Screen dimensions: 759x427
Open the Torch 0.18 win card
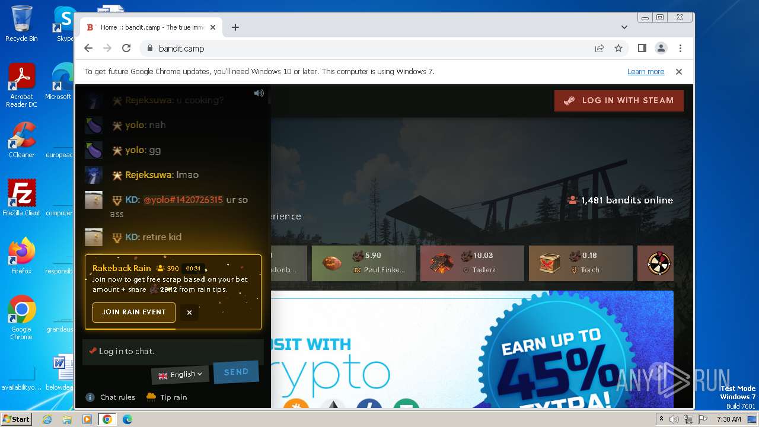pos(581,263)
